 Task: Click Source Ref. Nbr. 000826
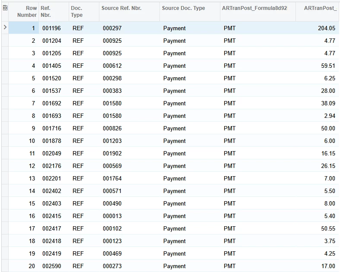coord(112,128)
